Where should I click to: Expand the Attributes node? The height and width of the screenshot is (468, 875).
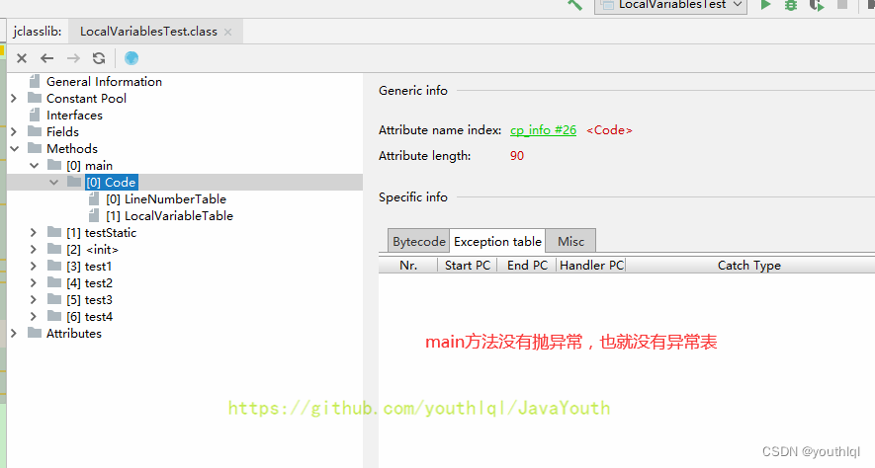[x=14, y=333]
